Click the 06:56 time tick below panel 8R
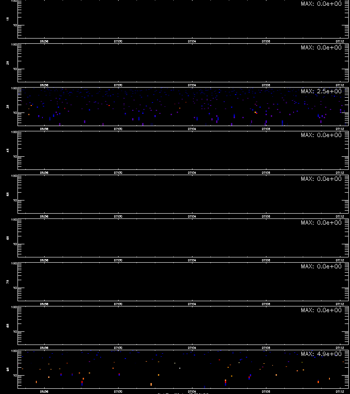This screenshot has width=350, height=394. coord(44,348)
